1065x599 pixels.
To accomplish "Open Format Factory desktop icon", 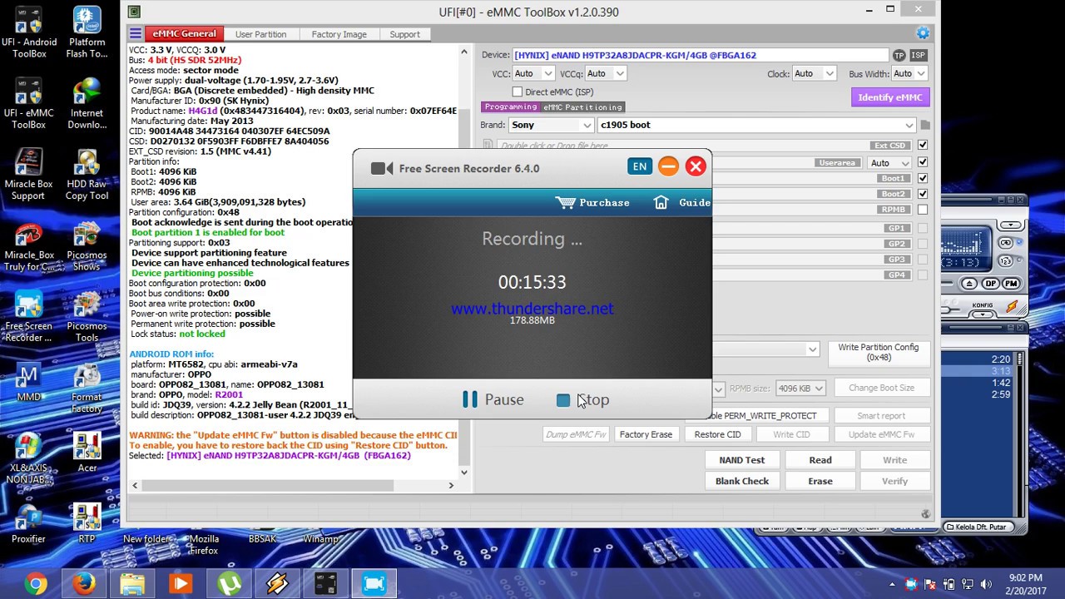I will tap(87, 389).
